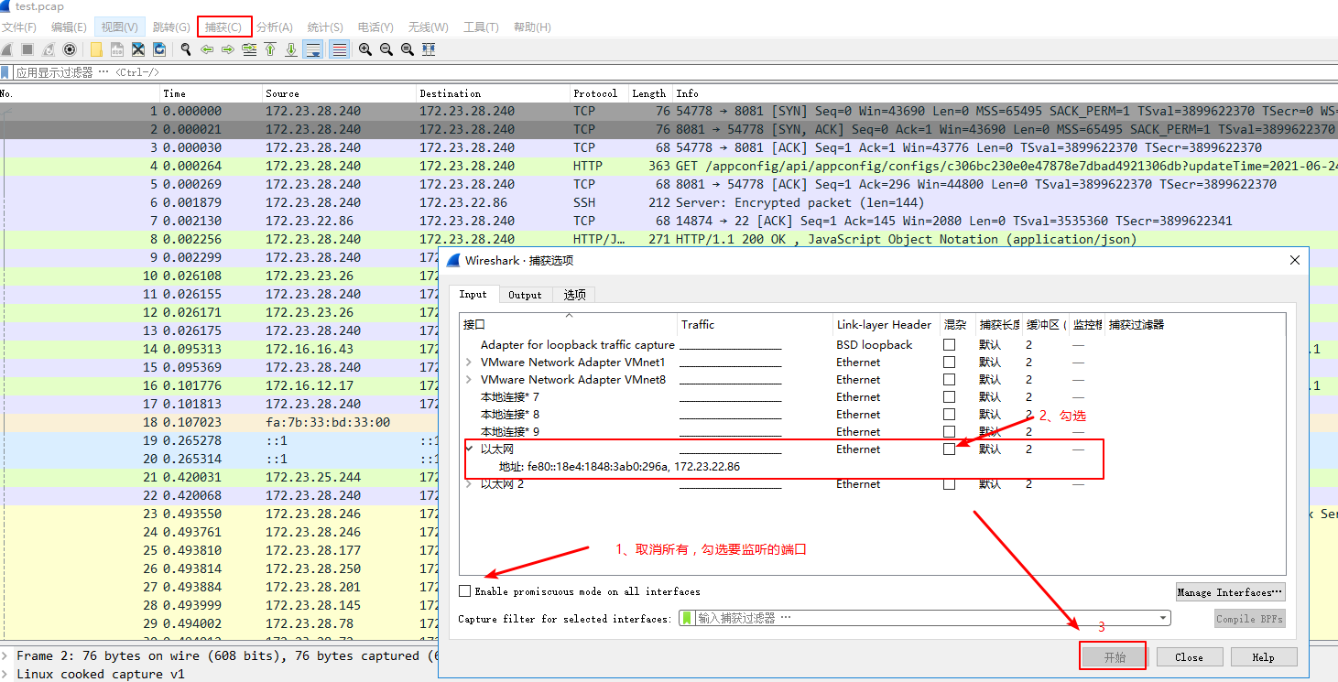Open Help for capture options

click(x=1263, y=657)
